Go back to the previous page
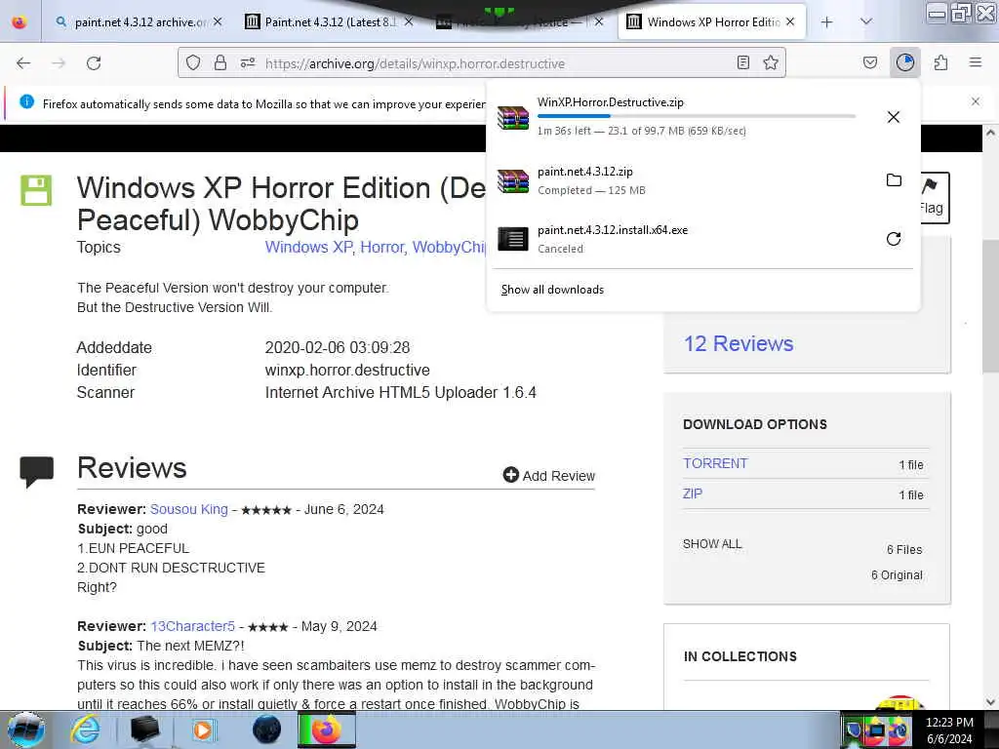This screenshot has width=999, height=749. (23, 63)
